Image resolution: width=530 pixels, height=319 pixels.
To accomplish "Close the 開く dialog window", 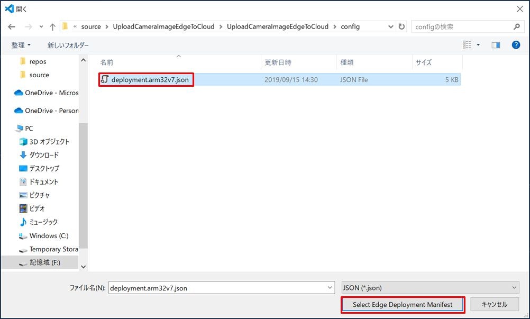I will pos(520,9).
